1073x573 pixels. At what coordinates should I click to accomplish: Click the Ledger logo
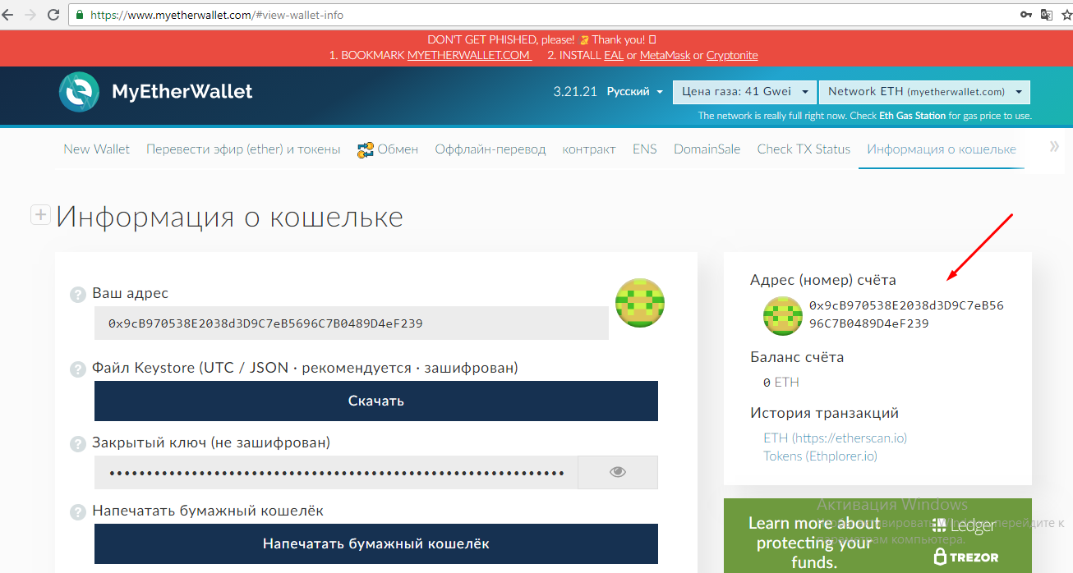click(963, 526)
